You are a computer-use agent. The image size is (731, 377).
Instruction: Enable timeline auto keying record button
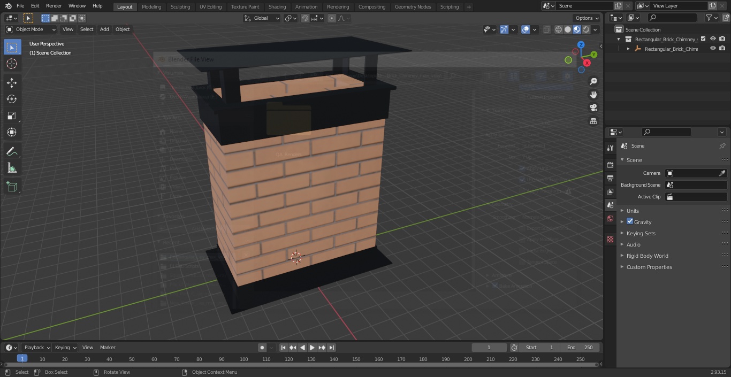(262, 348)
